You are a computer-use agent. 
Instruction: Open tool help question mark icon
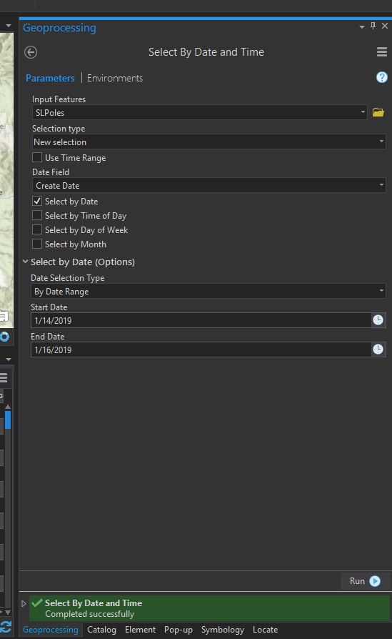pos(382,77)
